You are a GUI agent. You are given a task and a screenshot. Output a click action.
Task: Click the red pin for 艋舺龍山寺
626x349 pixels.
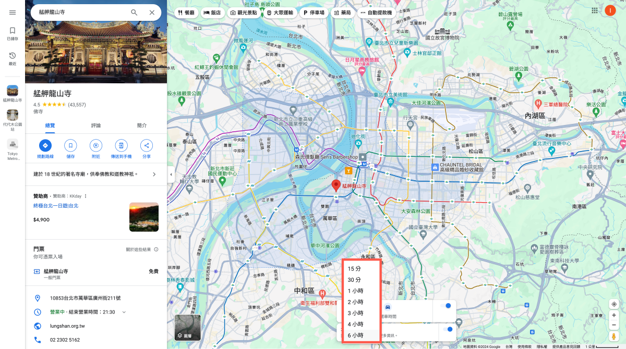[336, 185]
